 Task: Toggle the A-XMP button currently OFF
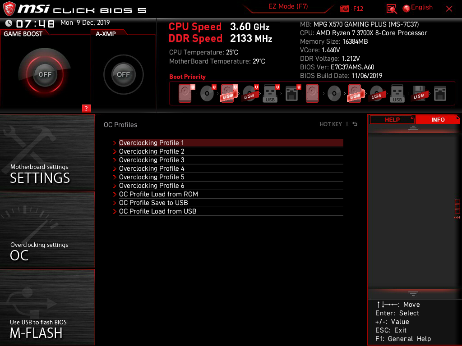(x=123, y=74)
